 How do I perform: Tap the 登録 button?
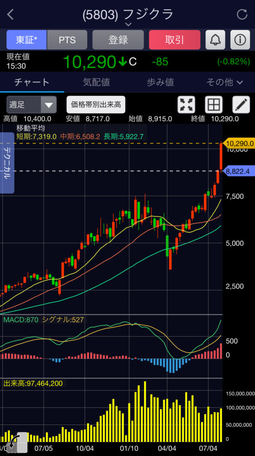[118, 40]
